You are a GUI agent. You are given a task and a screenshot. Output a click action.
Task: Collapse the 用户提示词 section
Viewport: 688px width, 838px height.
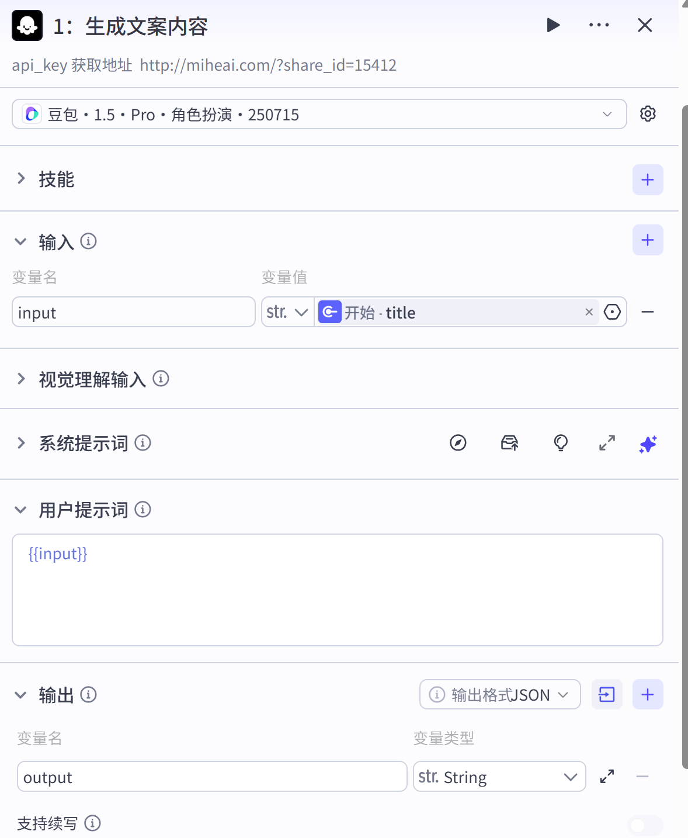21,510
